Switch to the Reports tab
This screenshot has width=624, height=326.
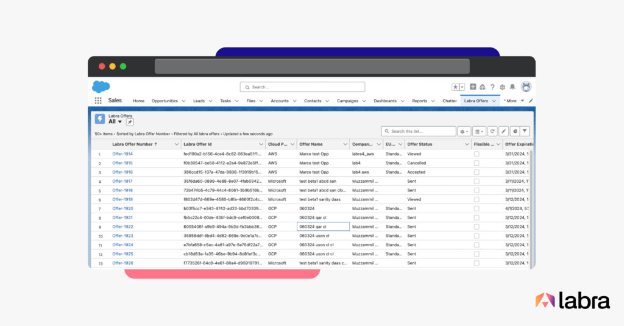(x=419, y=101)
